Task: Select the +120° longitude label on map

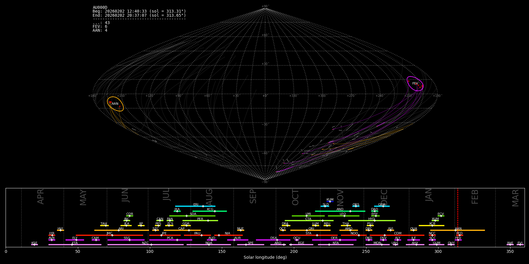Action: (x=150, y=96)
